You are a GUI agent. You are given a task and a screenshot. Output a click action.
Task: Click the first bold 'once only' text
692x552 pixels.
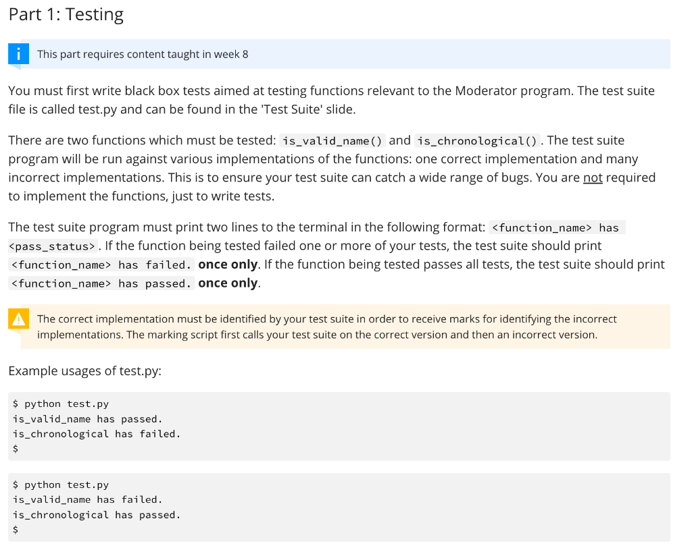pos(227,264)
